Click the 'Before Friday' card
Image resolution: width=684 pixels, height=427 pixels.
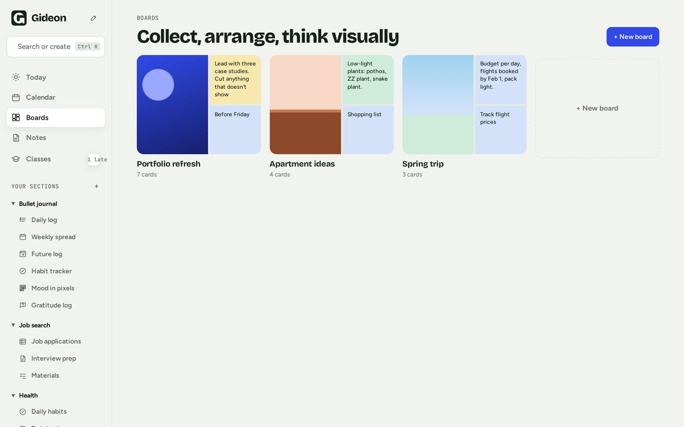point(236,130)
